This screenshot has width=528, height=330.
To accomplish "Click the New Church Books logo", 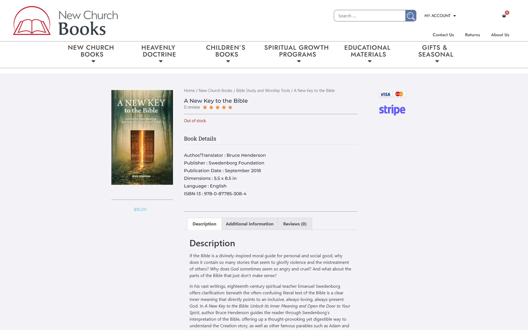I will pos(65,21).
